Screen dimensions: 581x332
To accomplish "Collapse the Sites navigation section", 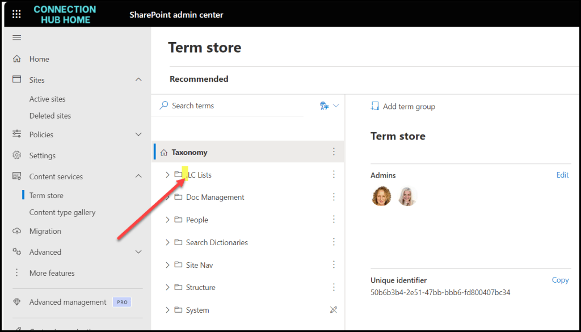I will pos(138,80).
